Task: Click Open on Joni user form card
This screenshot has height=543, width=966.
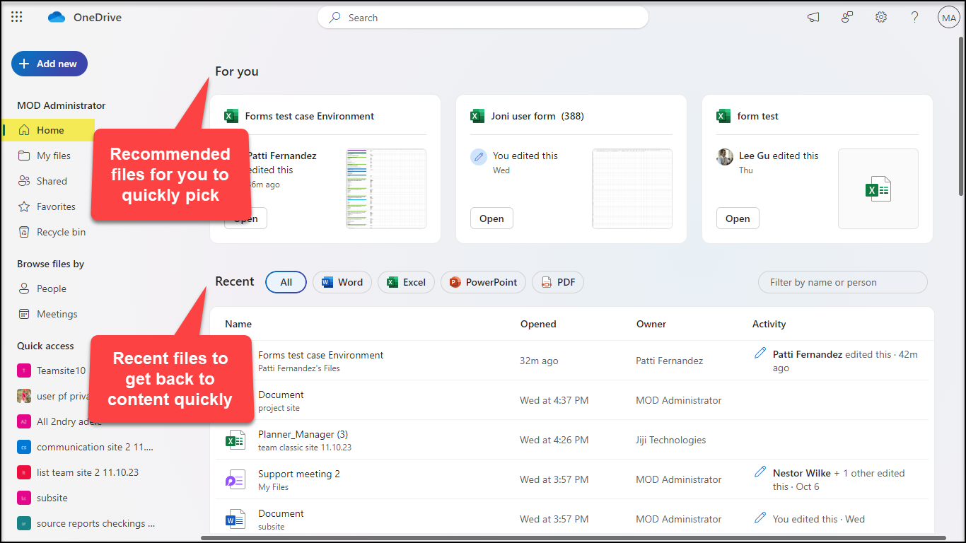Action: 491,218
